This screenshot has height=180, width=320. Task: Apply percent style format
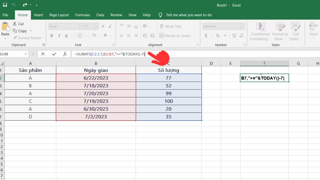218,36
